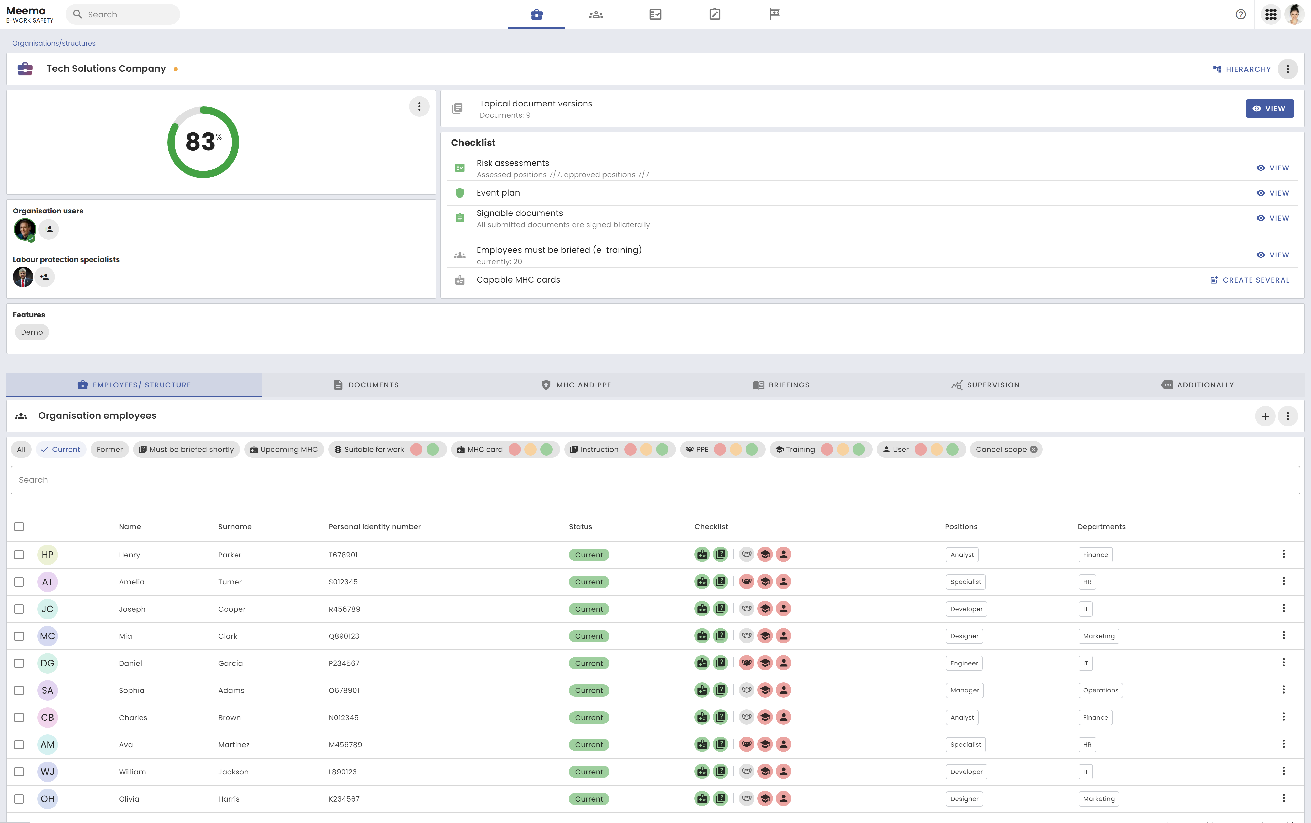Open the help question mark icon
The image size is (1311, 823).
click(x=1240, y=14)
